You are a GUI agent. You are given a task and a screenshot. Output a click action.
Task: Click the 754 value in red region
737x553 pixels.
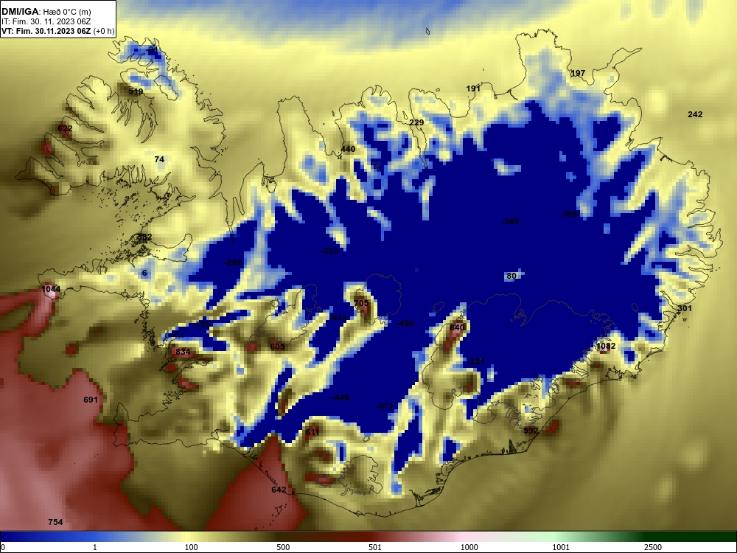55,522
